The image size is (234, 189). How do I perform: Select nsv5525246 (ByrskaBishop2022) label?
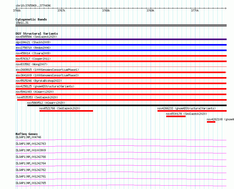(x=39, y=81)
